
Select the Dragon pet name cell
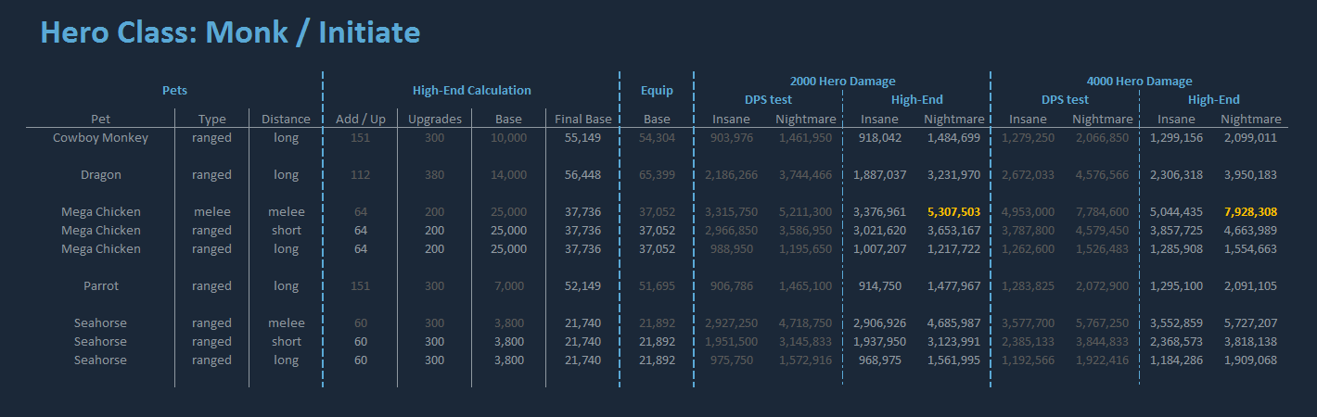(x=100, y=175)
